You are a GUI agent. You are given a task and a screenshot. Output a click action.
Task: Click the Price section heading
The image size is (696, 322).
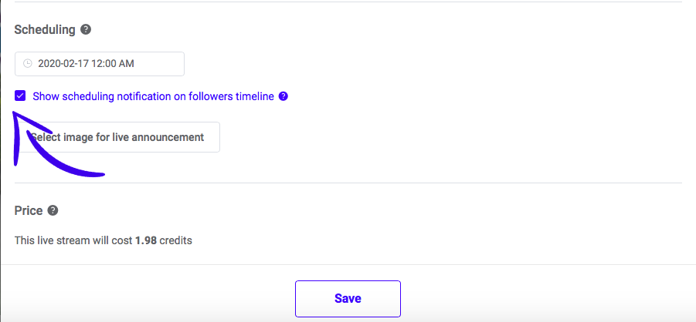pos(29,210)
